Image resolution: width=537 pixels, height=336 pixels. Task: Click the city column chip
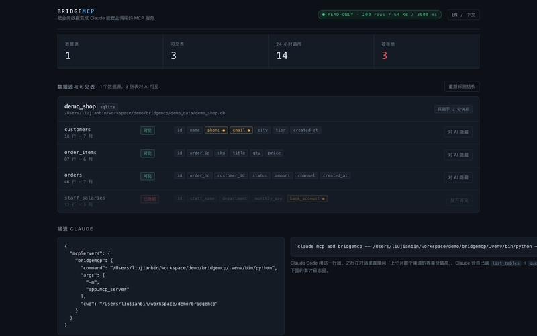click(x=262, y=130)
